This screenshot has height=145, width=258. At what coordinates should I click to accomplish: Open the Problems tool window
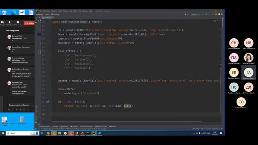click(64, 126)
